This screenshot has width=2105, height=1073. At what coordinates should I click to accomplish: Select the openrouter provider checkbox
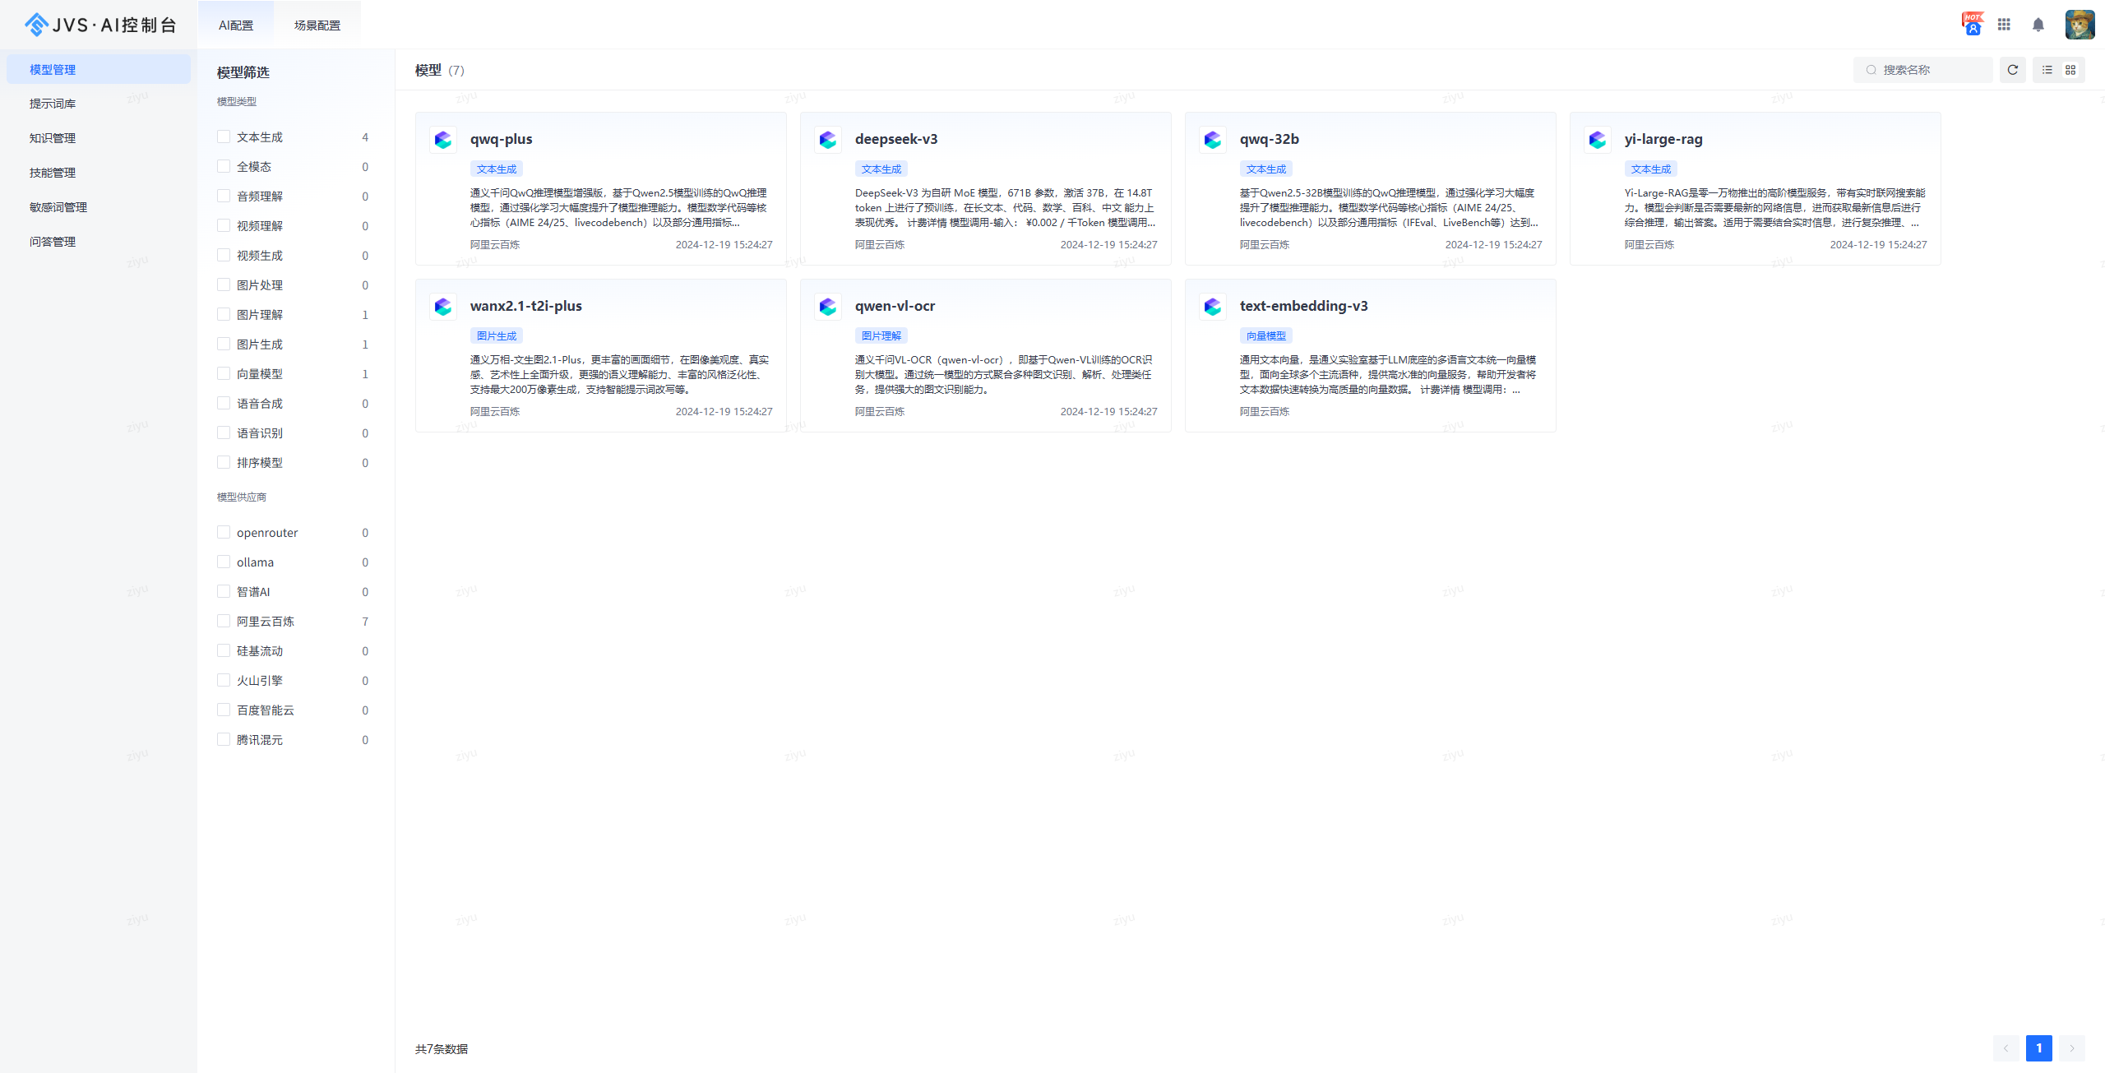click(224, 532)
